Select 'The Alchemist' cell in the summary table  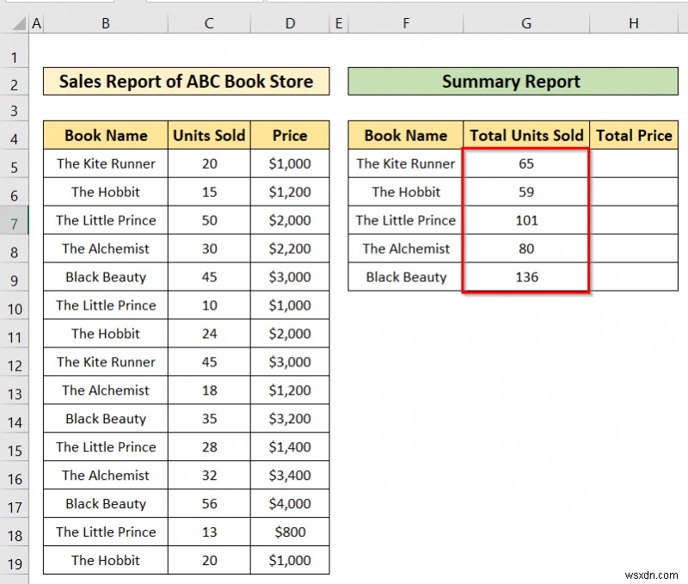[x=404, y=249]
